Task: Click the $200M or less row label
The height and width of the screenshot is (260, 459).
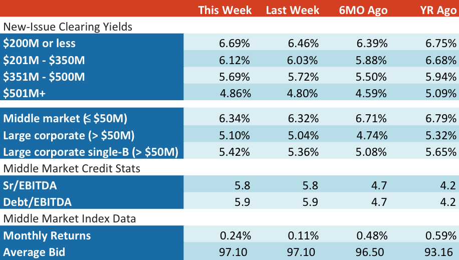Action: pos(39,43)
